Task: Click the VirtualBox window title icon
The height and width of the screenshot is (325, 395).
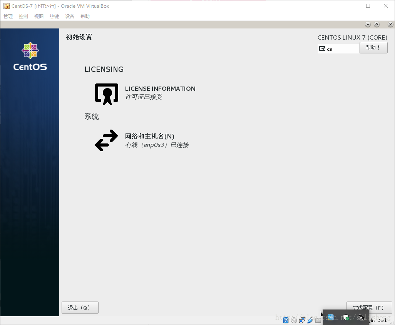Action: pyautogui.click(x=7, y=6)
